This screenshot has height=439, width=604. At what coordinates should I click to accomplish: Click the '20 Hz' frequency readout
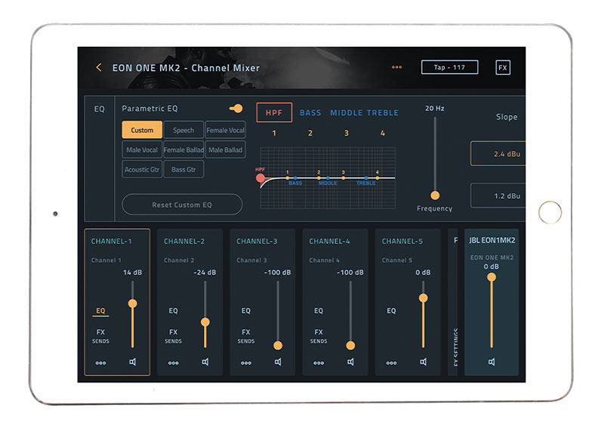[x=435, y=109]
